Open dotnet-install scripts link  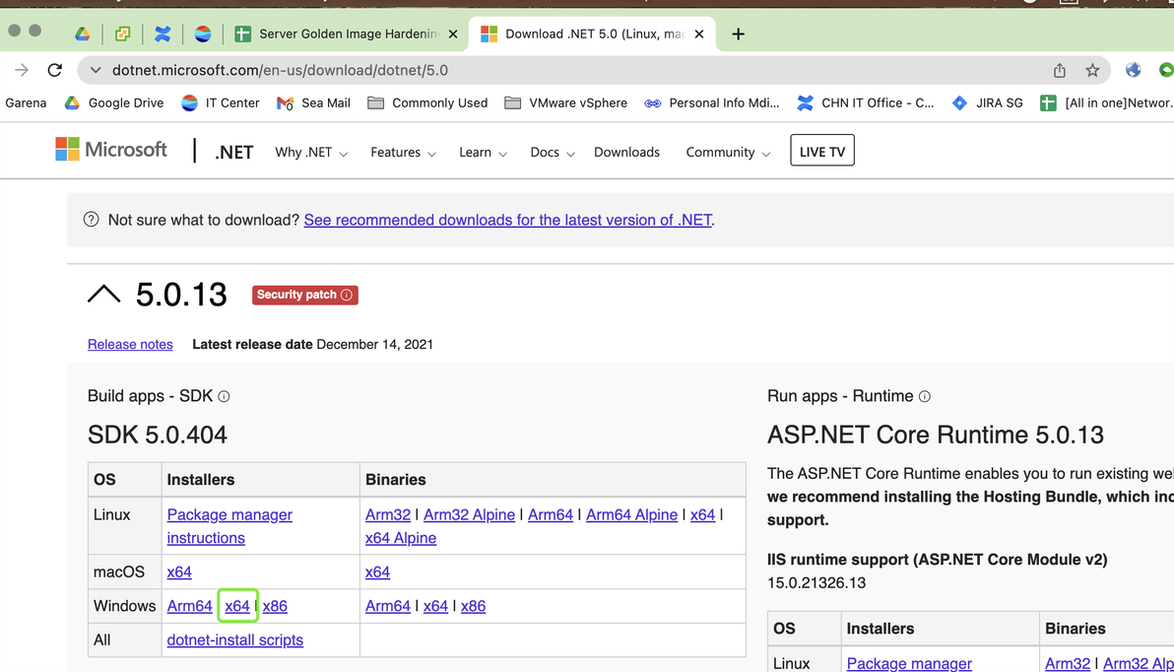235,639
